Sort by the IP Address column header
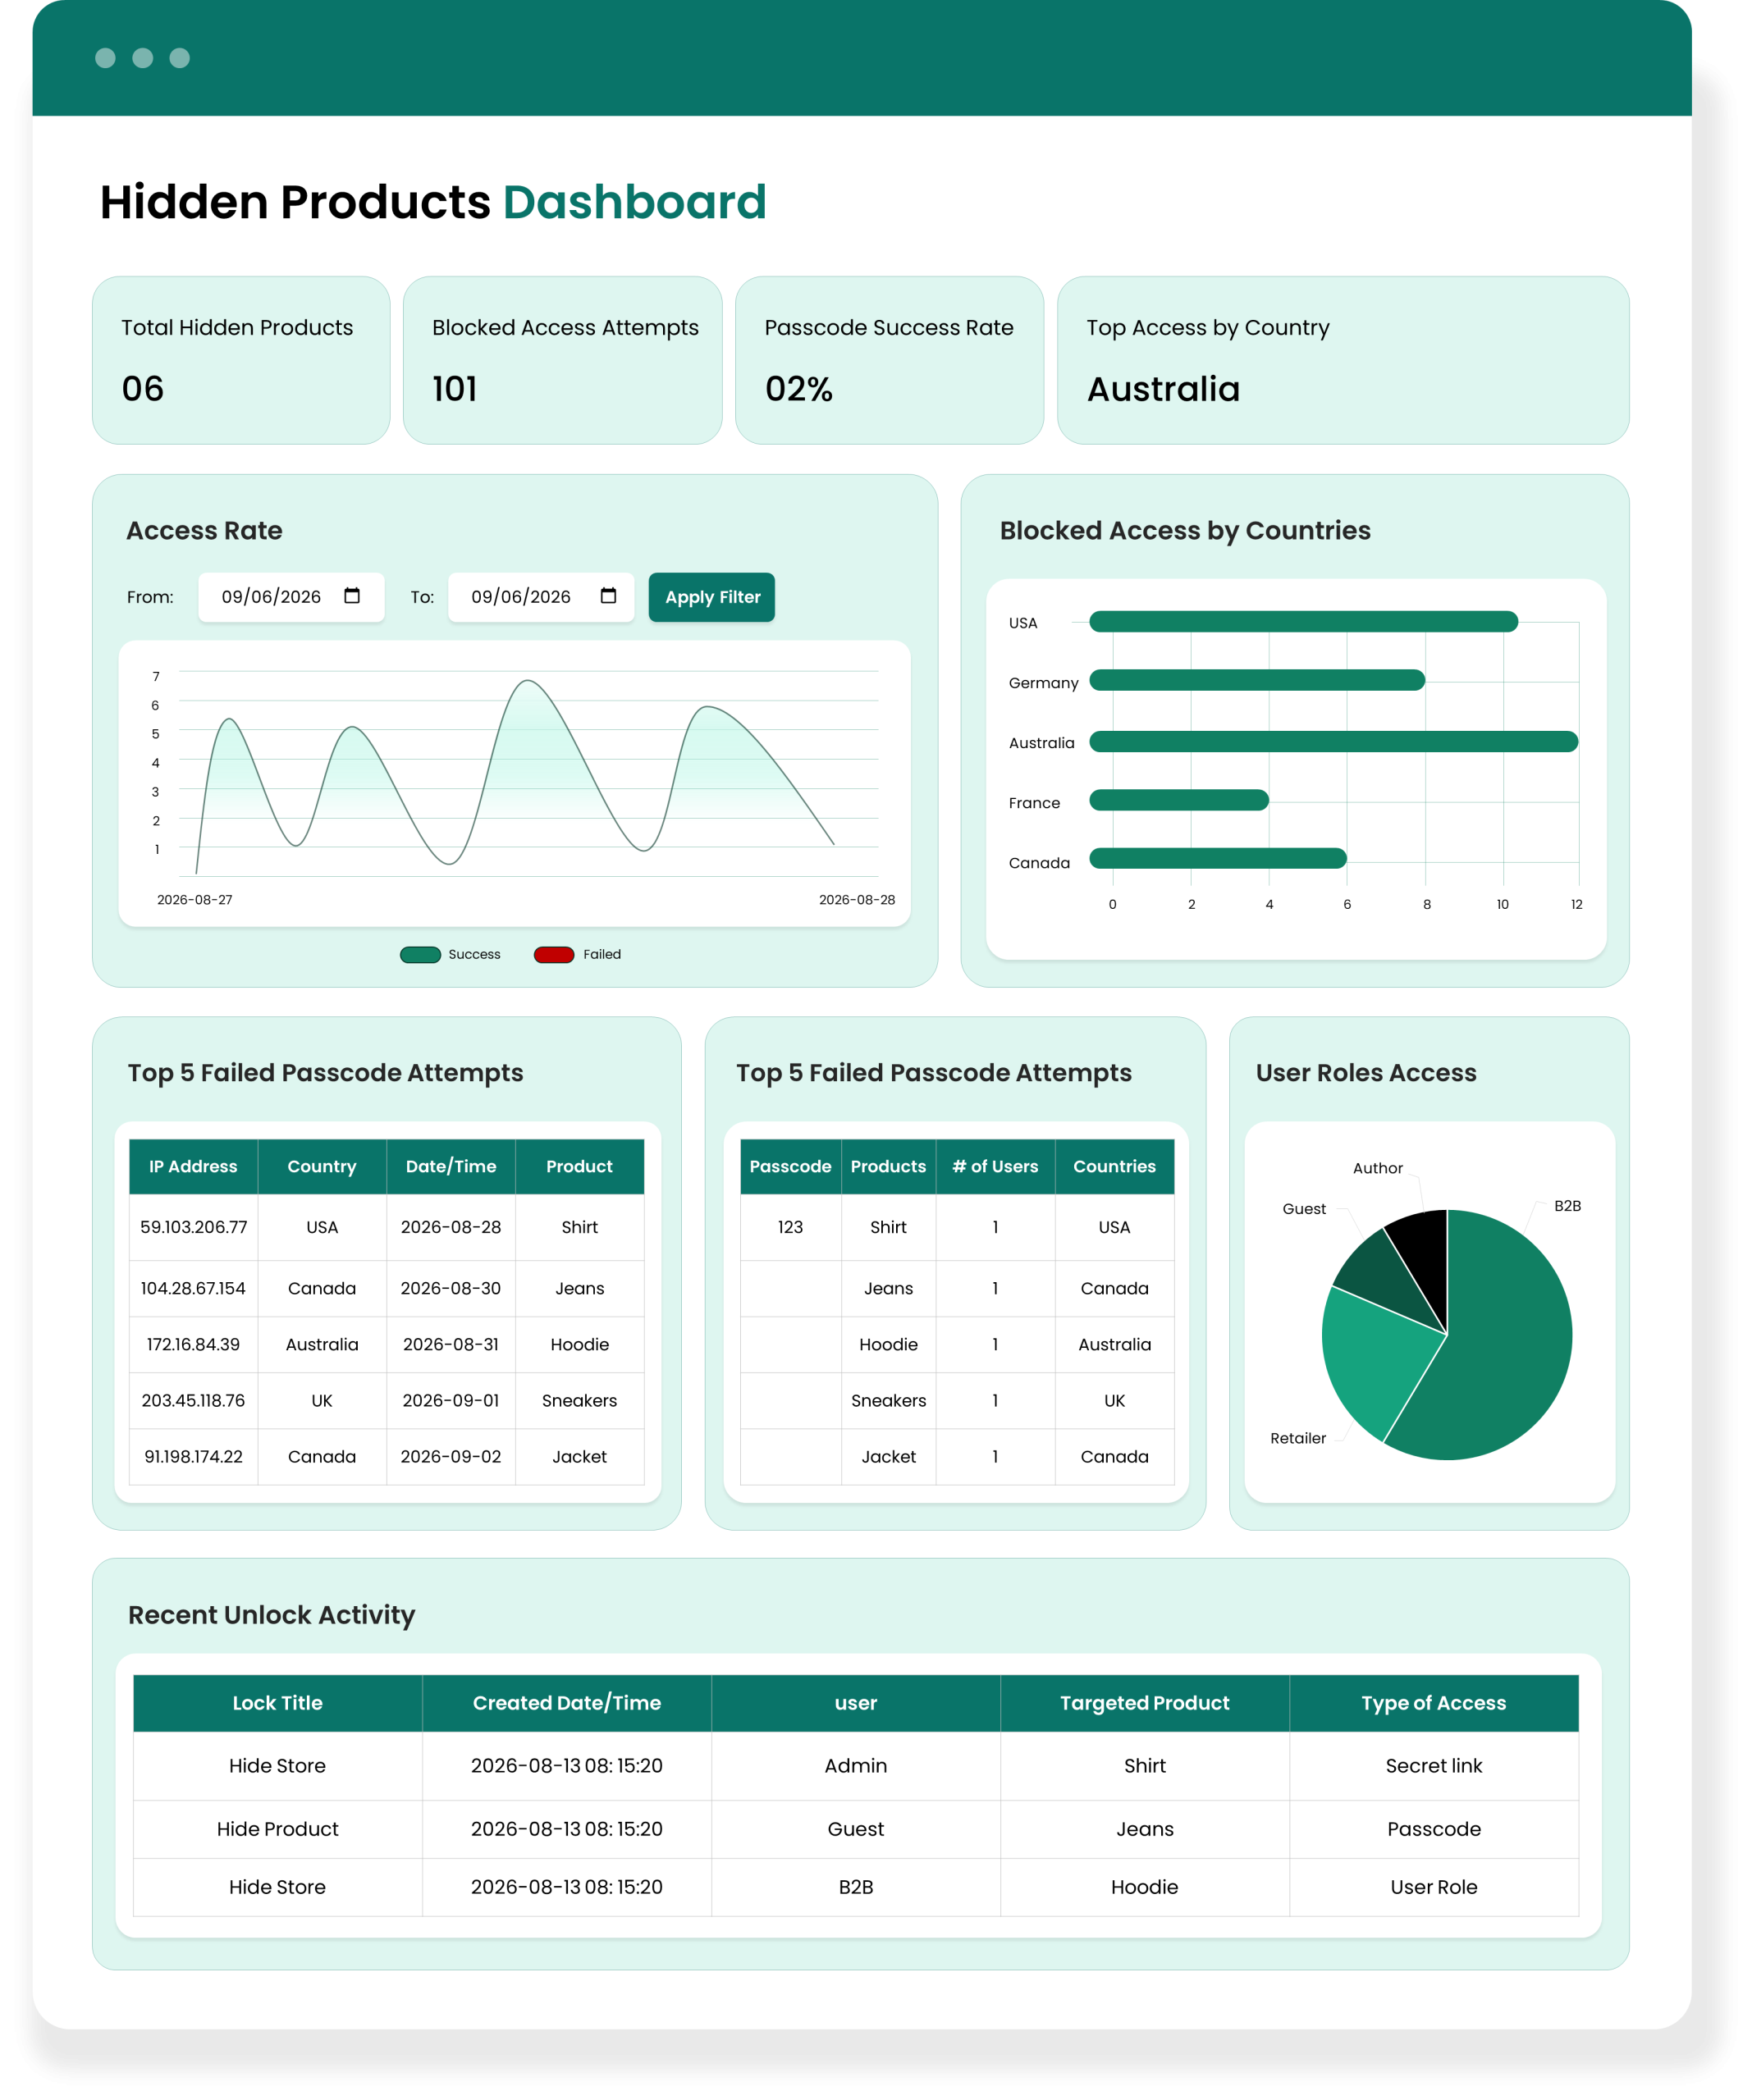The height and width of the screenshot is (2100, 1752). click(193, 1166)
